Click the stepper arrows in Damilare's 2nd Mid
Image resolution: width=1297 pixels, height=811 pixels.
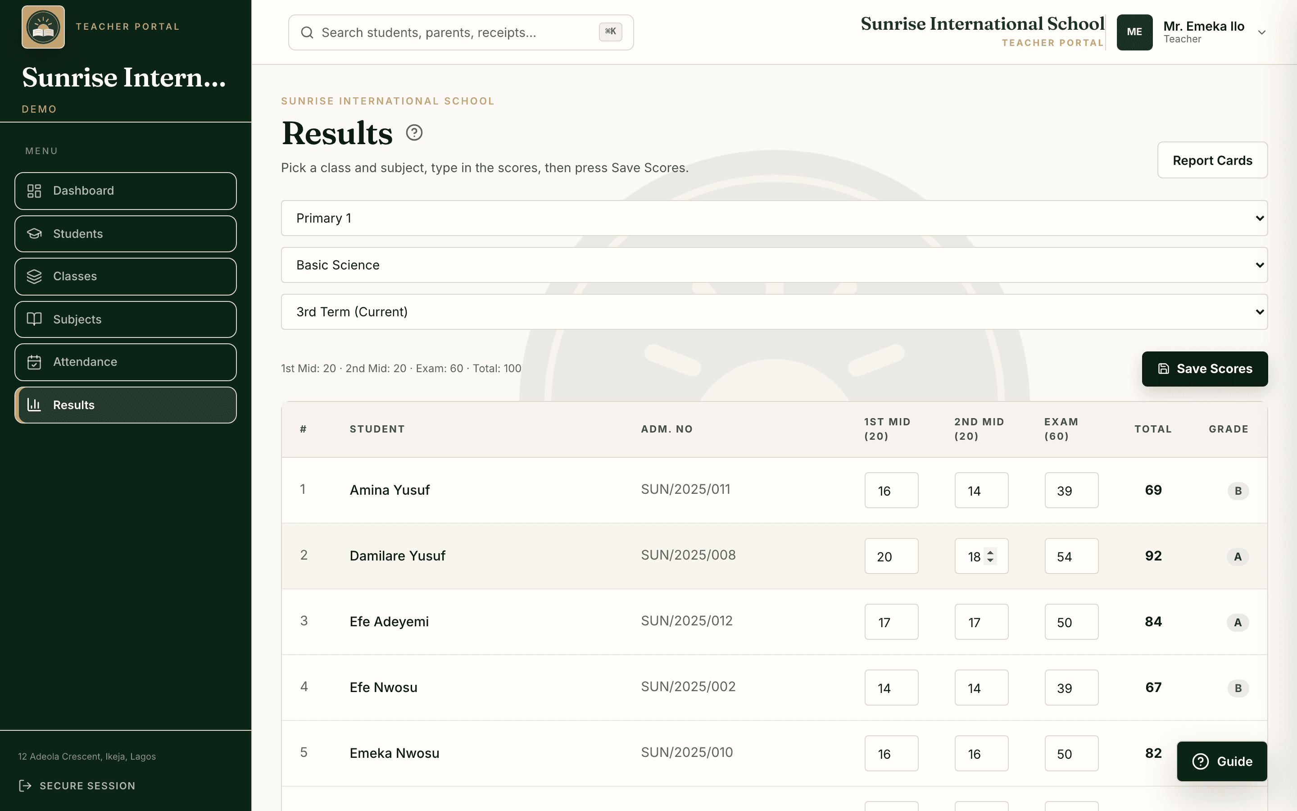[990, 556]
